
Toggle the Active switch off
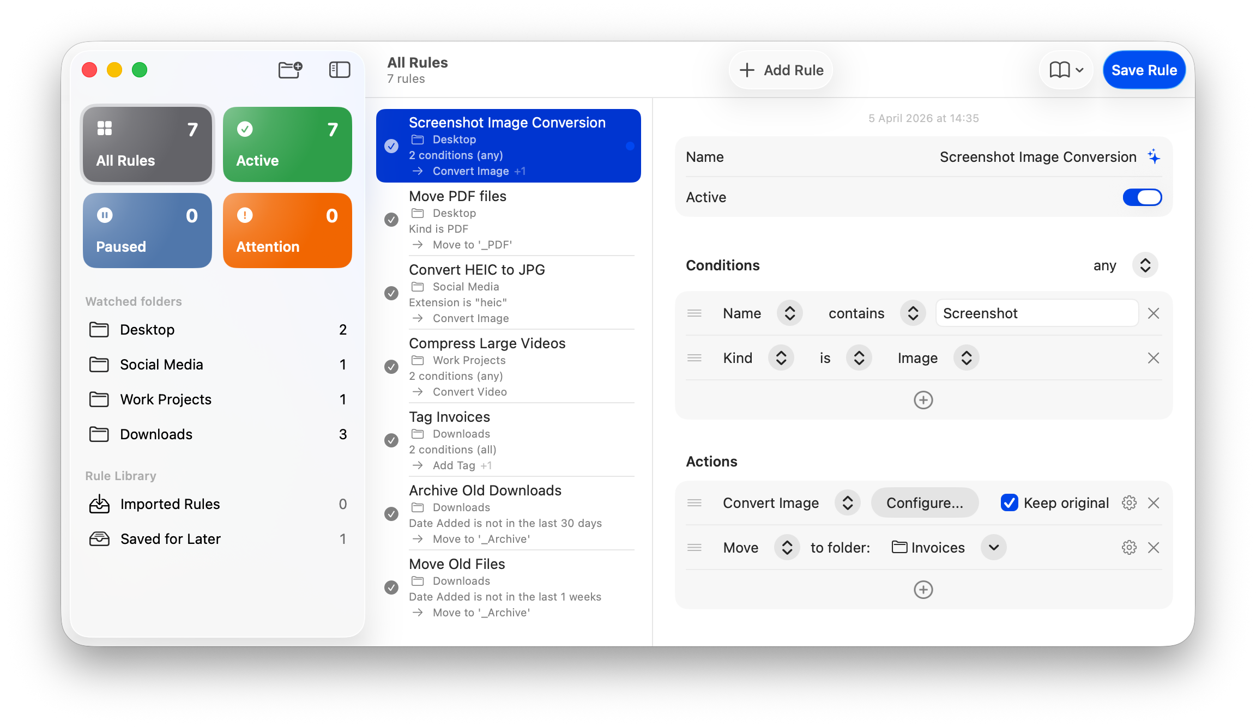click(1143, 197)
